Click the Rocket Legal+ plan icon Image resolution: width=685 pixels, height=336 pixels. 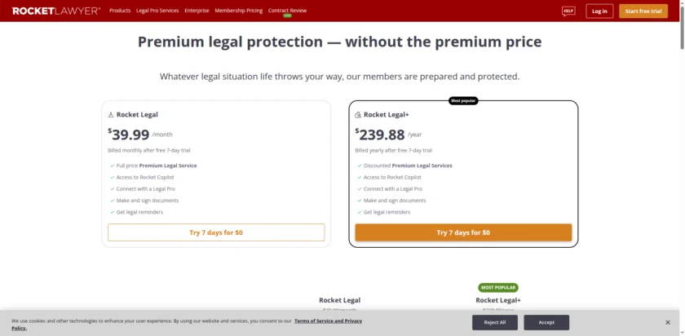pos(358,115)
